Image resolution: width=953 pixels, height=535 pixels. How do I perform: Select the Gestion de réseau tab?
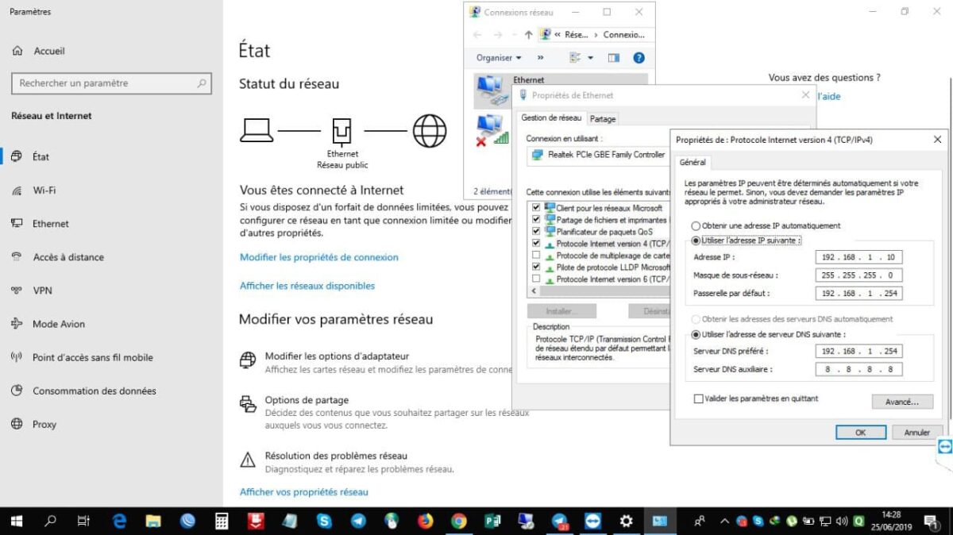click(x=551, y=117)
